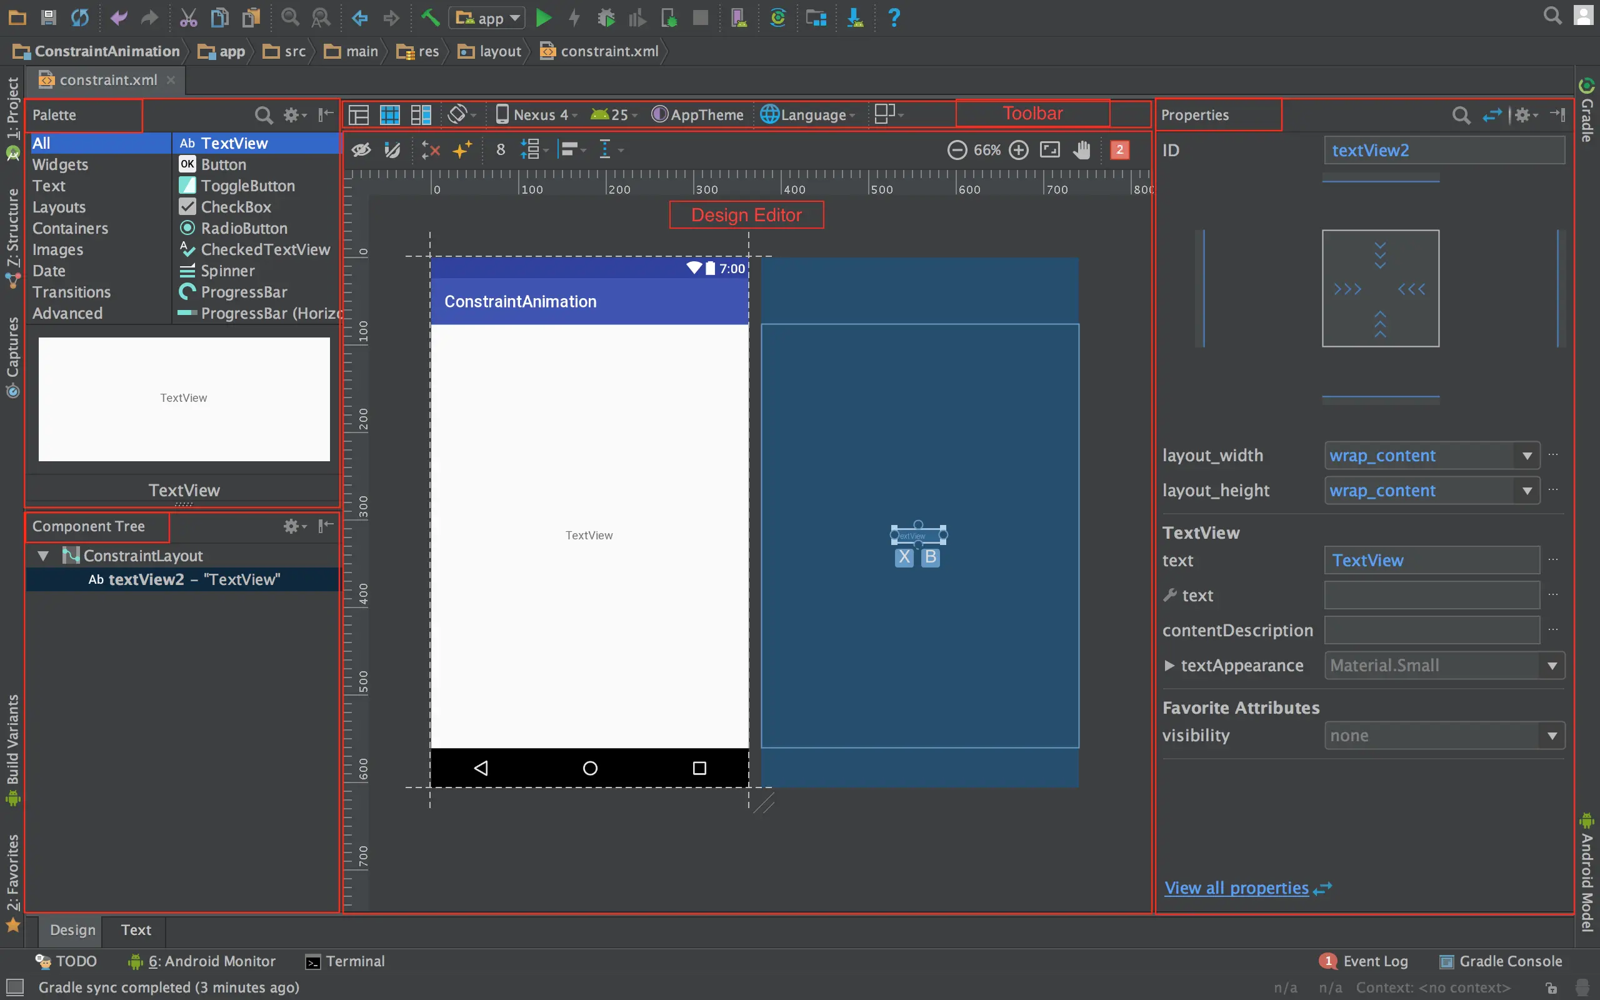Screen dimensions: 1600x1000
Task: Toggle the Autoconnect magnet icon
Action: click(x=392, y=149)
